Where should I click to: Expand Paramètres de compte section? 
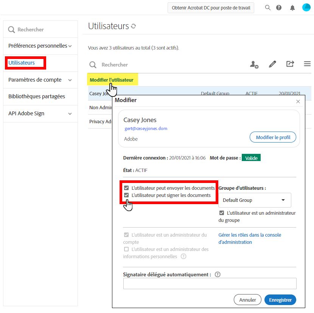(40, 80)
